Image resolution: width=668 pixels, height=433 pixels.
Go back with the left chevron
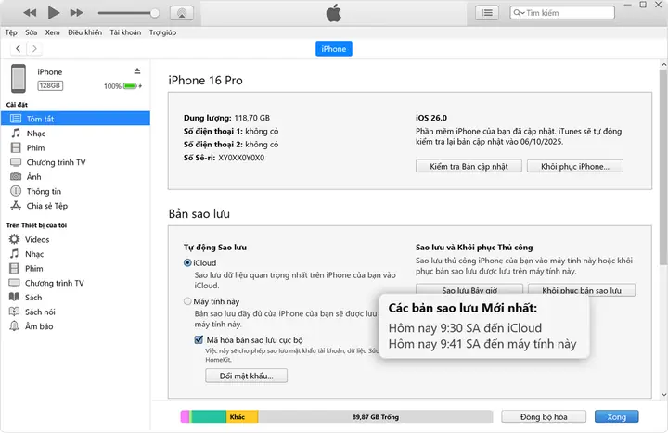[x=18, y=48]
